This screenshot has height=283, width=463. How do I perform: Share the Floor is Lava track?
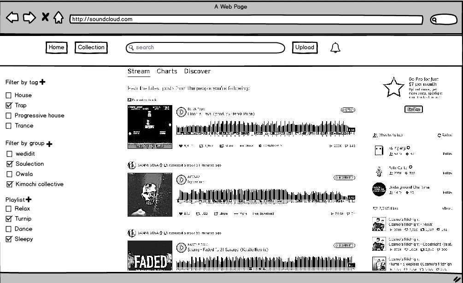227,146
